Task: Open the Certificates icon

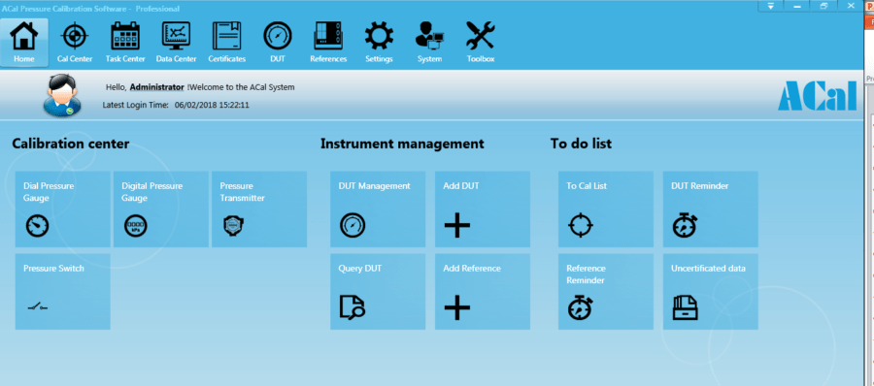Action: 227,43
